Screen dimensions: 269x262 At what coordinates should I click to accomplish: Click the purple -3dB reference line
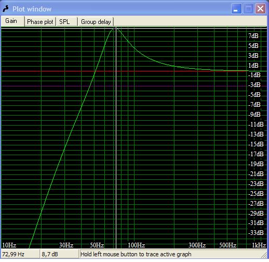(x=125, y=86)
